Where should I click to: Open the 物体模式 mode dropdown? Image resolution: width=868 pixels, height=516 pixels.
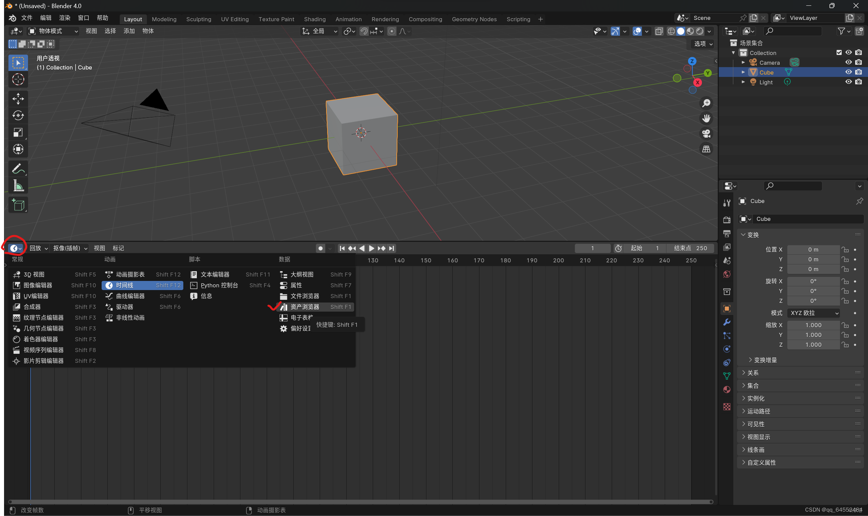[x=53, y=31]
